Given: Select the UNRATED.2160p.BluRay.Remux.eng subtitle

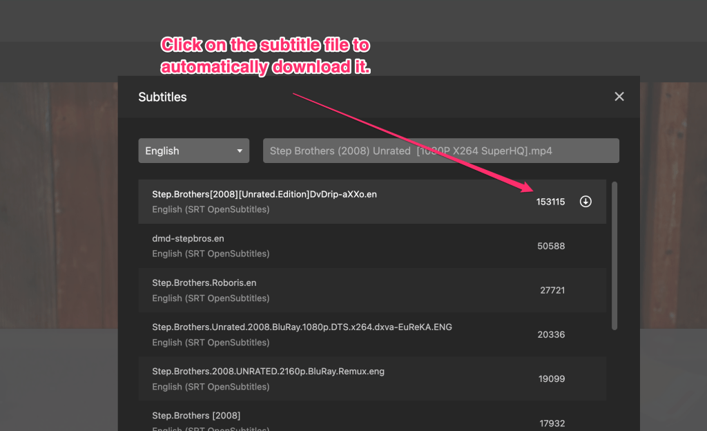Looking at the screenshot, I should (x=268, y=372).
